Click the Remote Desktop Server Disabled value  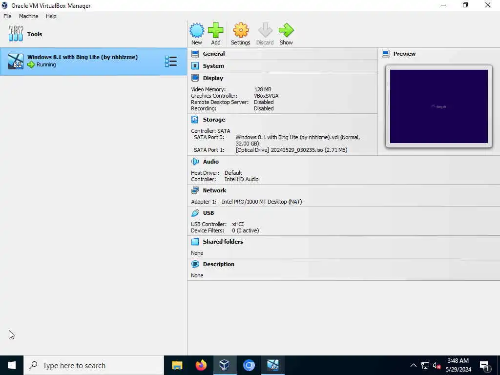[264, 102]
